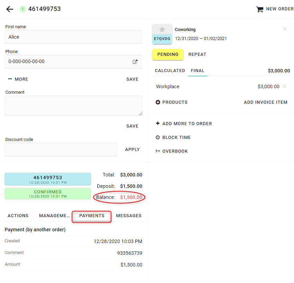Click the payment Amount $1,500.00
This screenshot has height=283, width=294.
tap(131, 265)
